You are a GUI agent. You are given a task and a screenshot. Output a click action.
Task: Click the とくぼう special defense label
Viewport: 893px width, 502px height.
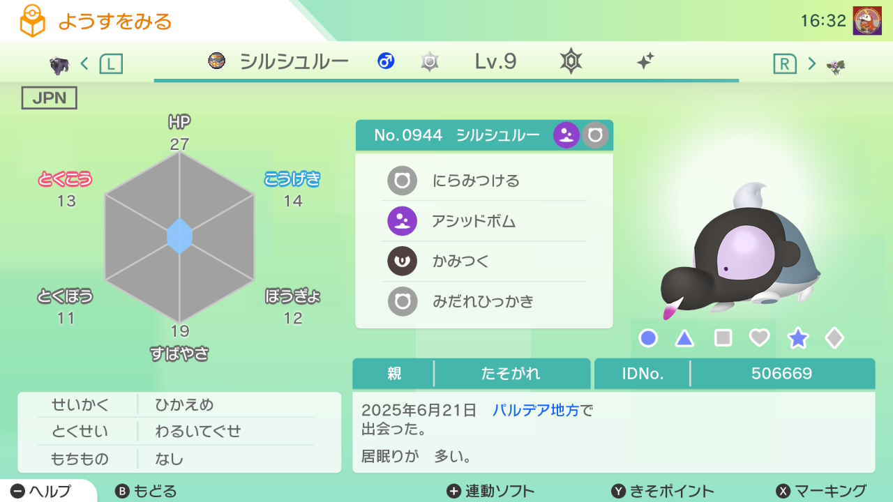(65, 296)
